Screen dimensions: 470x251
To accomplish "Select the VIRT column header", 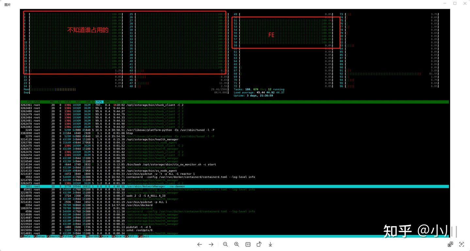I will click(x=67, y=102).
